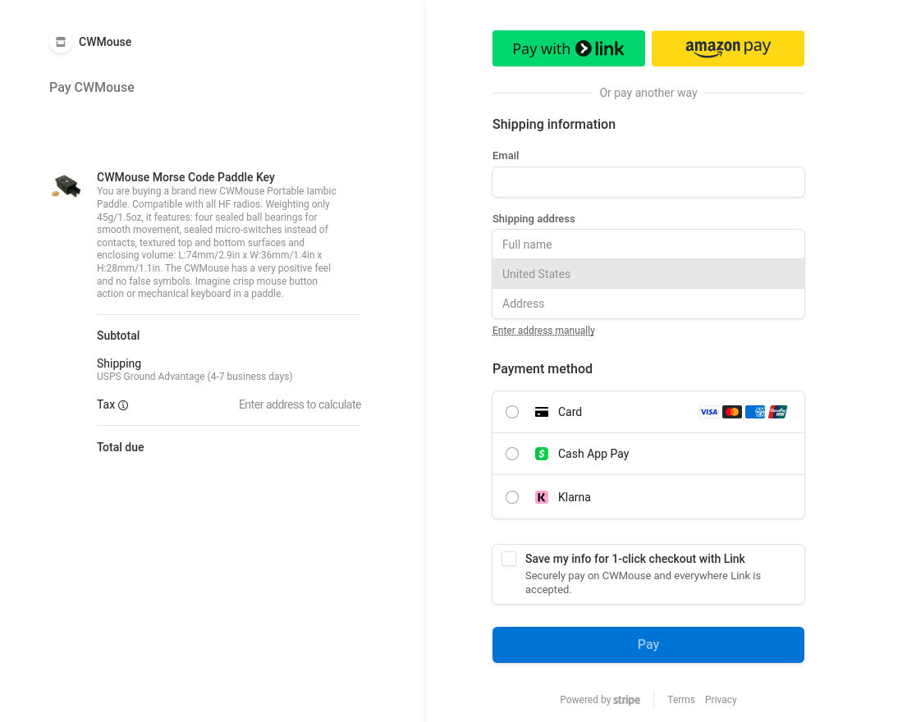The width and height of the screenshot is (916, 722).
Task: Click the UnionPay logo icon
Action: click(777, 412)
